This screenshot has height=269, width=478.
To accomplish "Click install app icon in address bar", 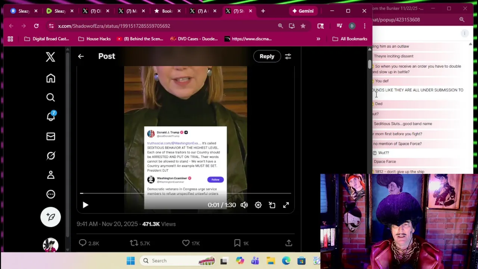I will pyautogui.click(x=292, y=26).
